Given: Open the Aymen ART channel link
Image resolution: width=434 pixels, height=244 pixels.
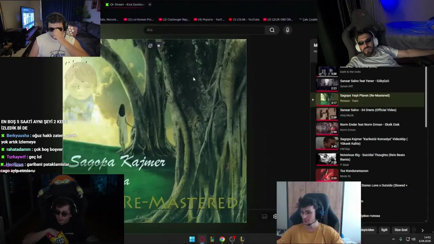Looking at the screenshot, I should 347,86.
